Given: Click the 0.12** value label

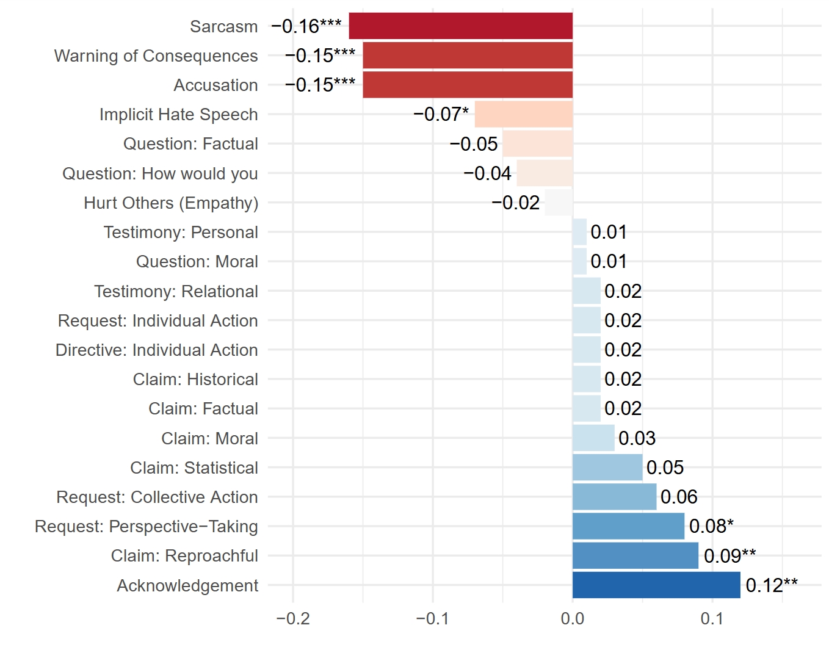Looking at the screenshot, I should (772, 585).
